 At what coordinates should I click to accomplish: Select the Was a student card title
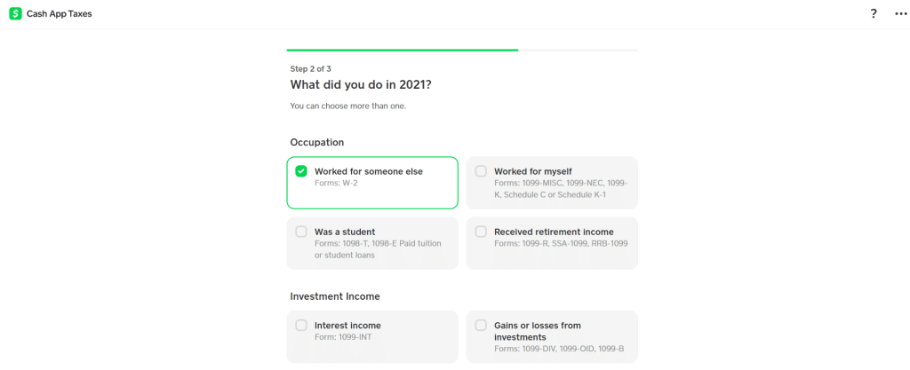click(345, 232)
